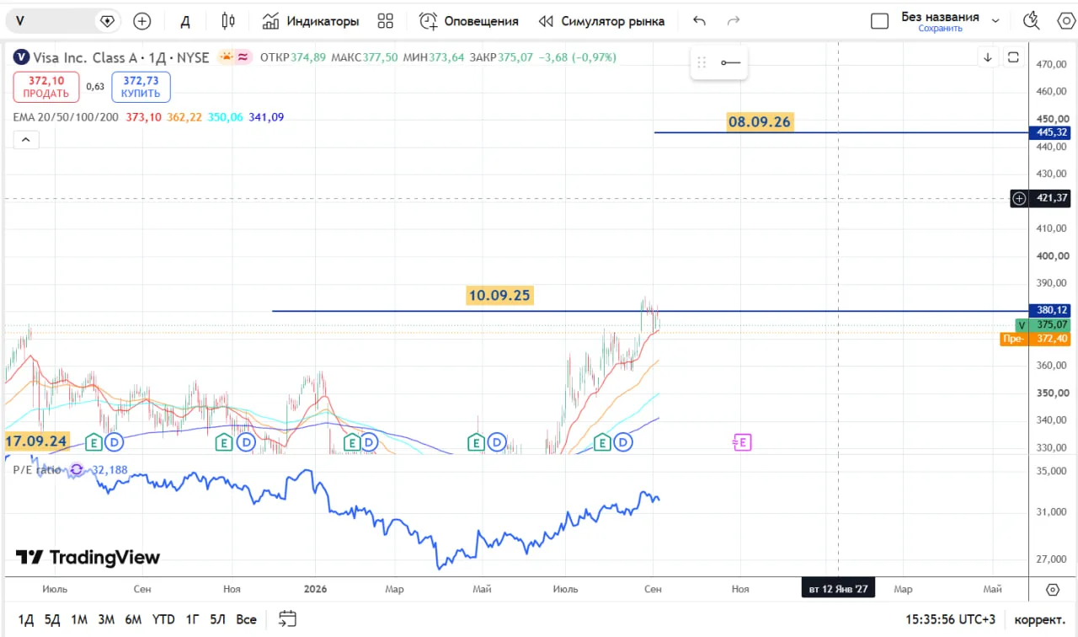The height and width of the screenshot is (637, 1078).
Task: Open the indicator templates four-squares icon
Action: point(386,21)
